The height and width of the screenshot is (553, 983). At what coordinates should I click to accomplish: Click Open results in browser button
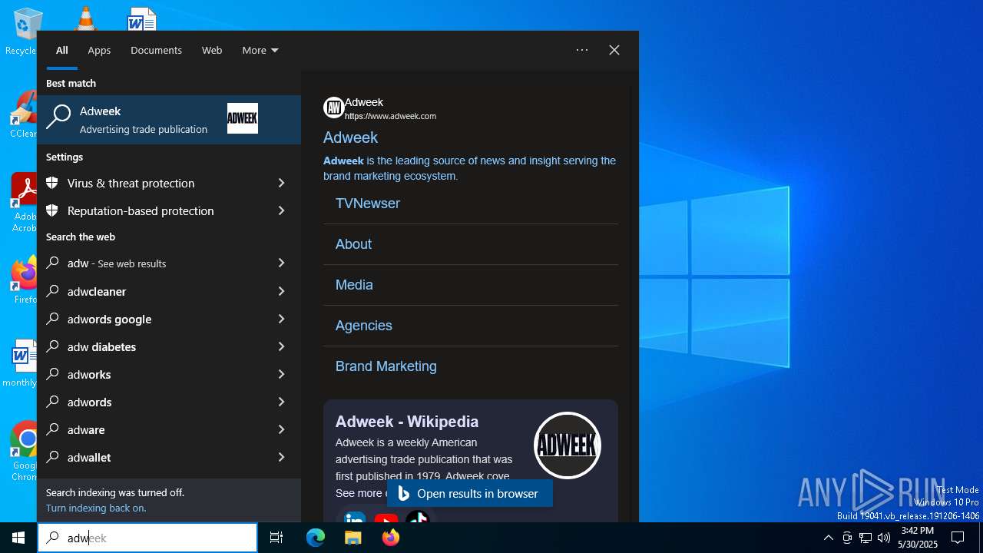pyautogui.click(x=470, y=493)
